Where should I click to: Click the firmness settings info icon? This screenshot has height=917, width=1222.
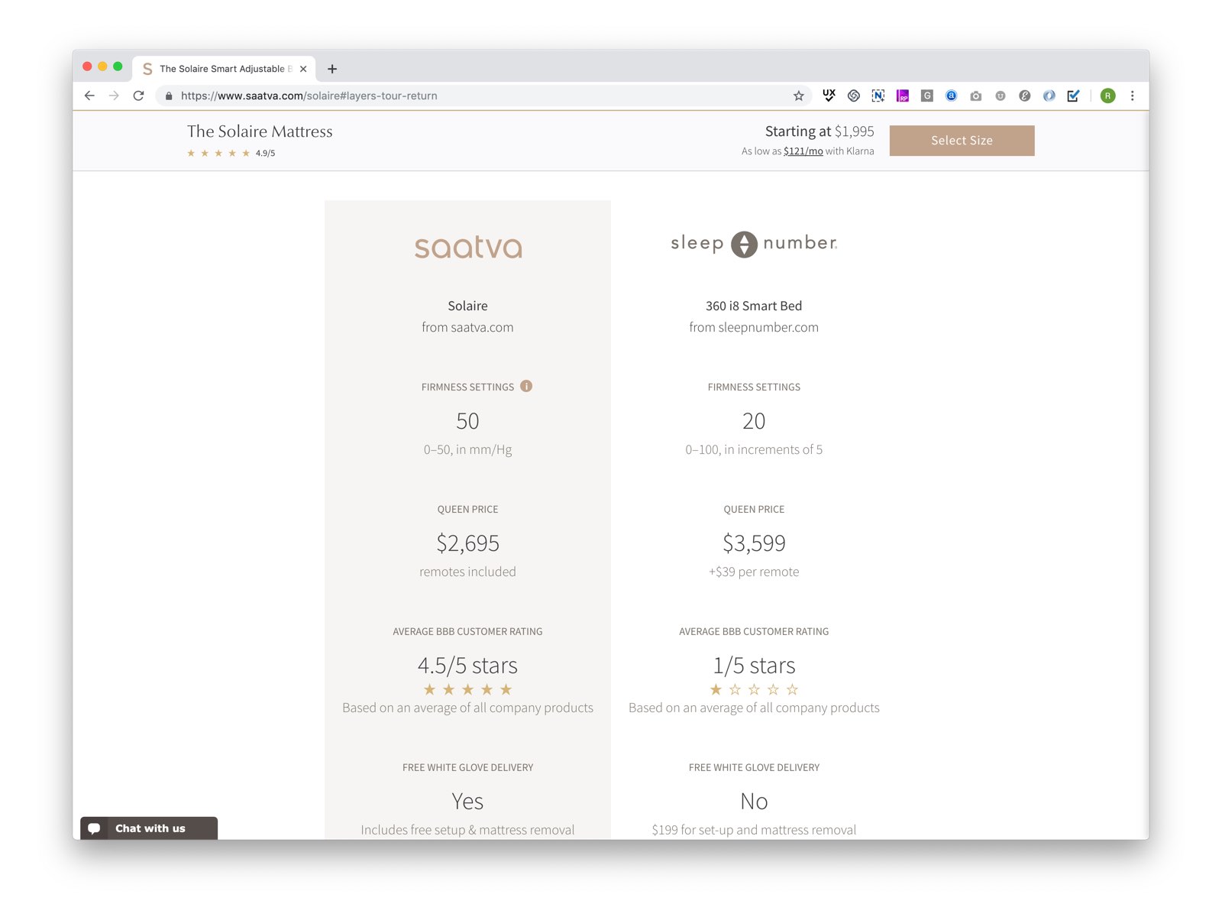tap(526, 386)
